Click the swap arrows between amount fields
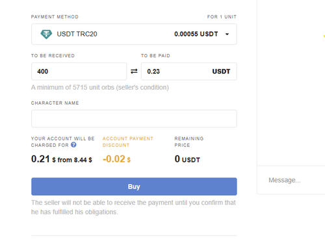The image size is (325, 249). (134, 72)
